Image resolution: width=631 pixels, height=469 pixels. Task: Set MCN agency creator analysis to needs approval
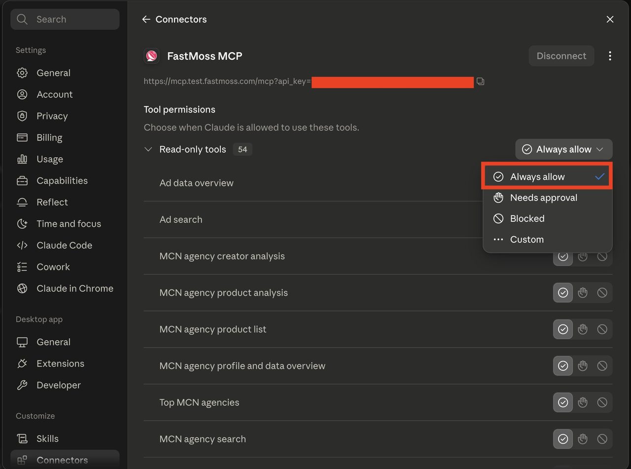(583, 256)
